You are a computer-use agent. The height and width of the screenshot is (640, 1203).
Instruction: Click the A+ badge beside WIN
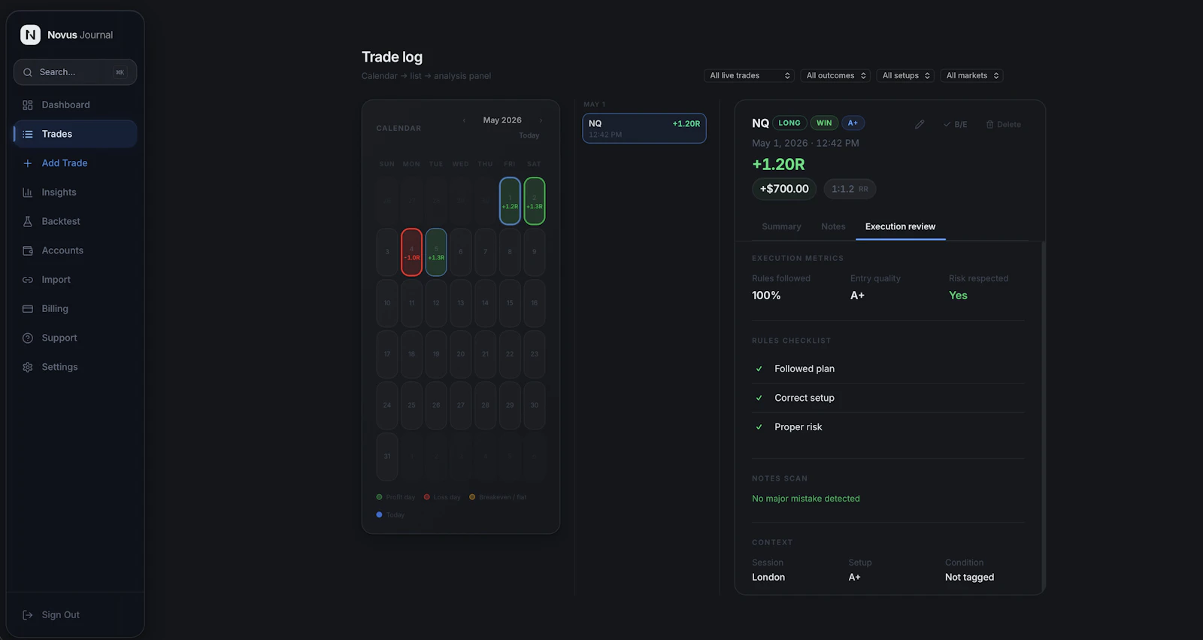853,123
